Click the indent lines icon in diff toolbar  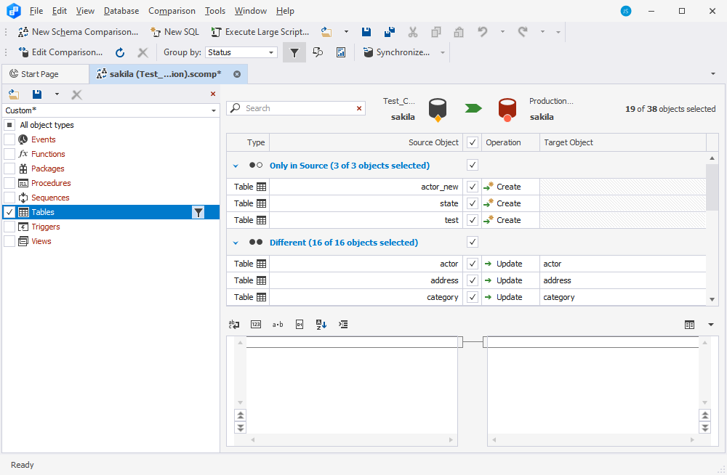343,325
